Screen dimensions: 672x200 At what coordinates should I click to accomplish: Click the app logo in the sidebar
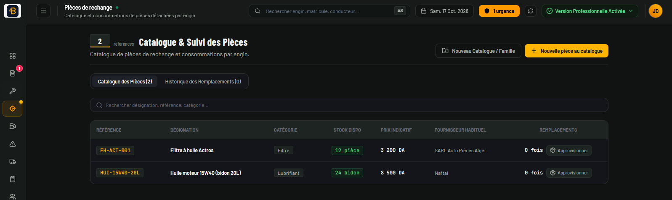13,11
